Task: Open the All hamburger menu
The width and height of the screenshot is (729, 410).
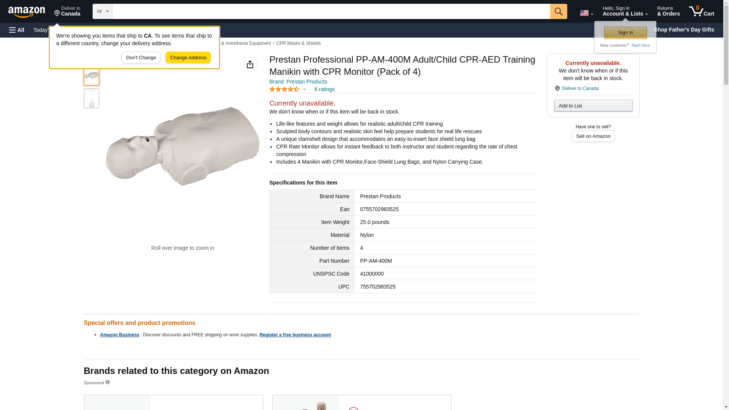Action: coord(17,30)
